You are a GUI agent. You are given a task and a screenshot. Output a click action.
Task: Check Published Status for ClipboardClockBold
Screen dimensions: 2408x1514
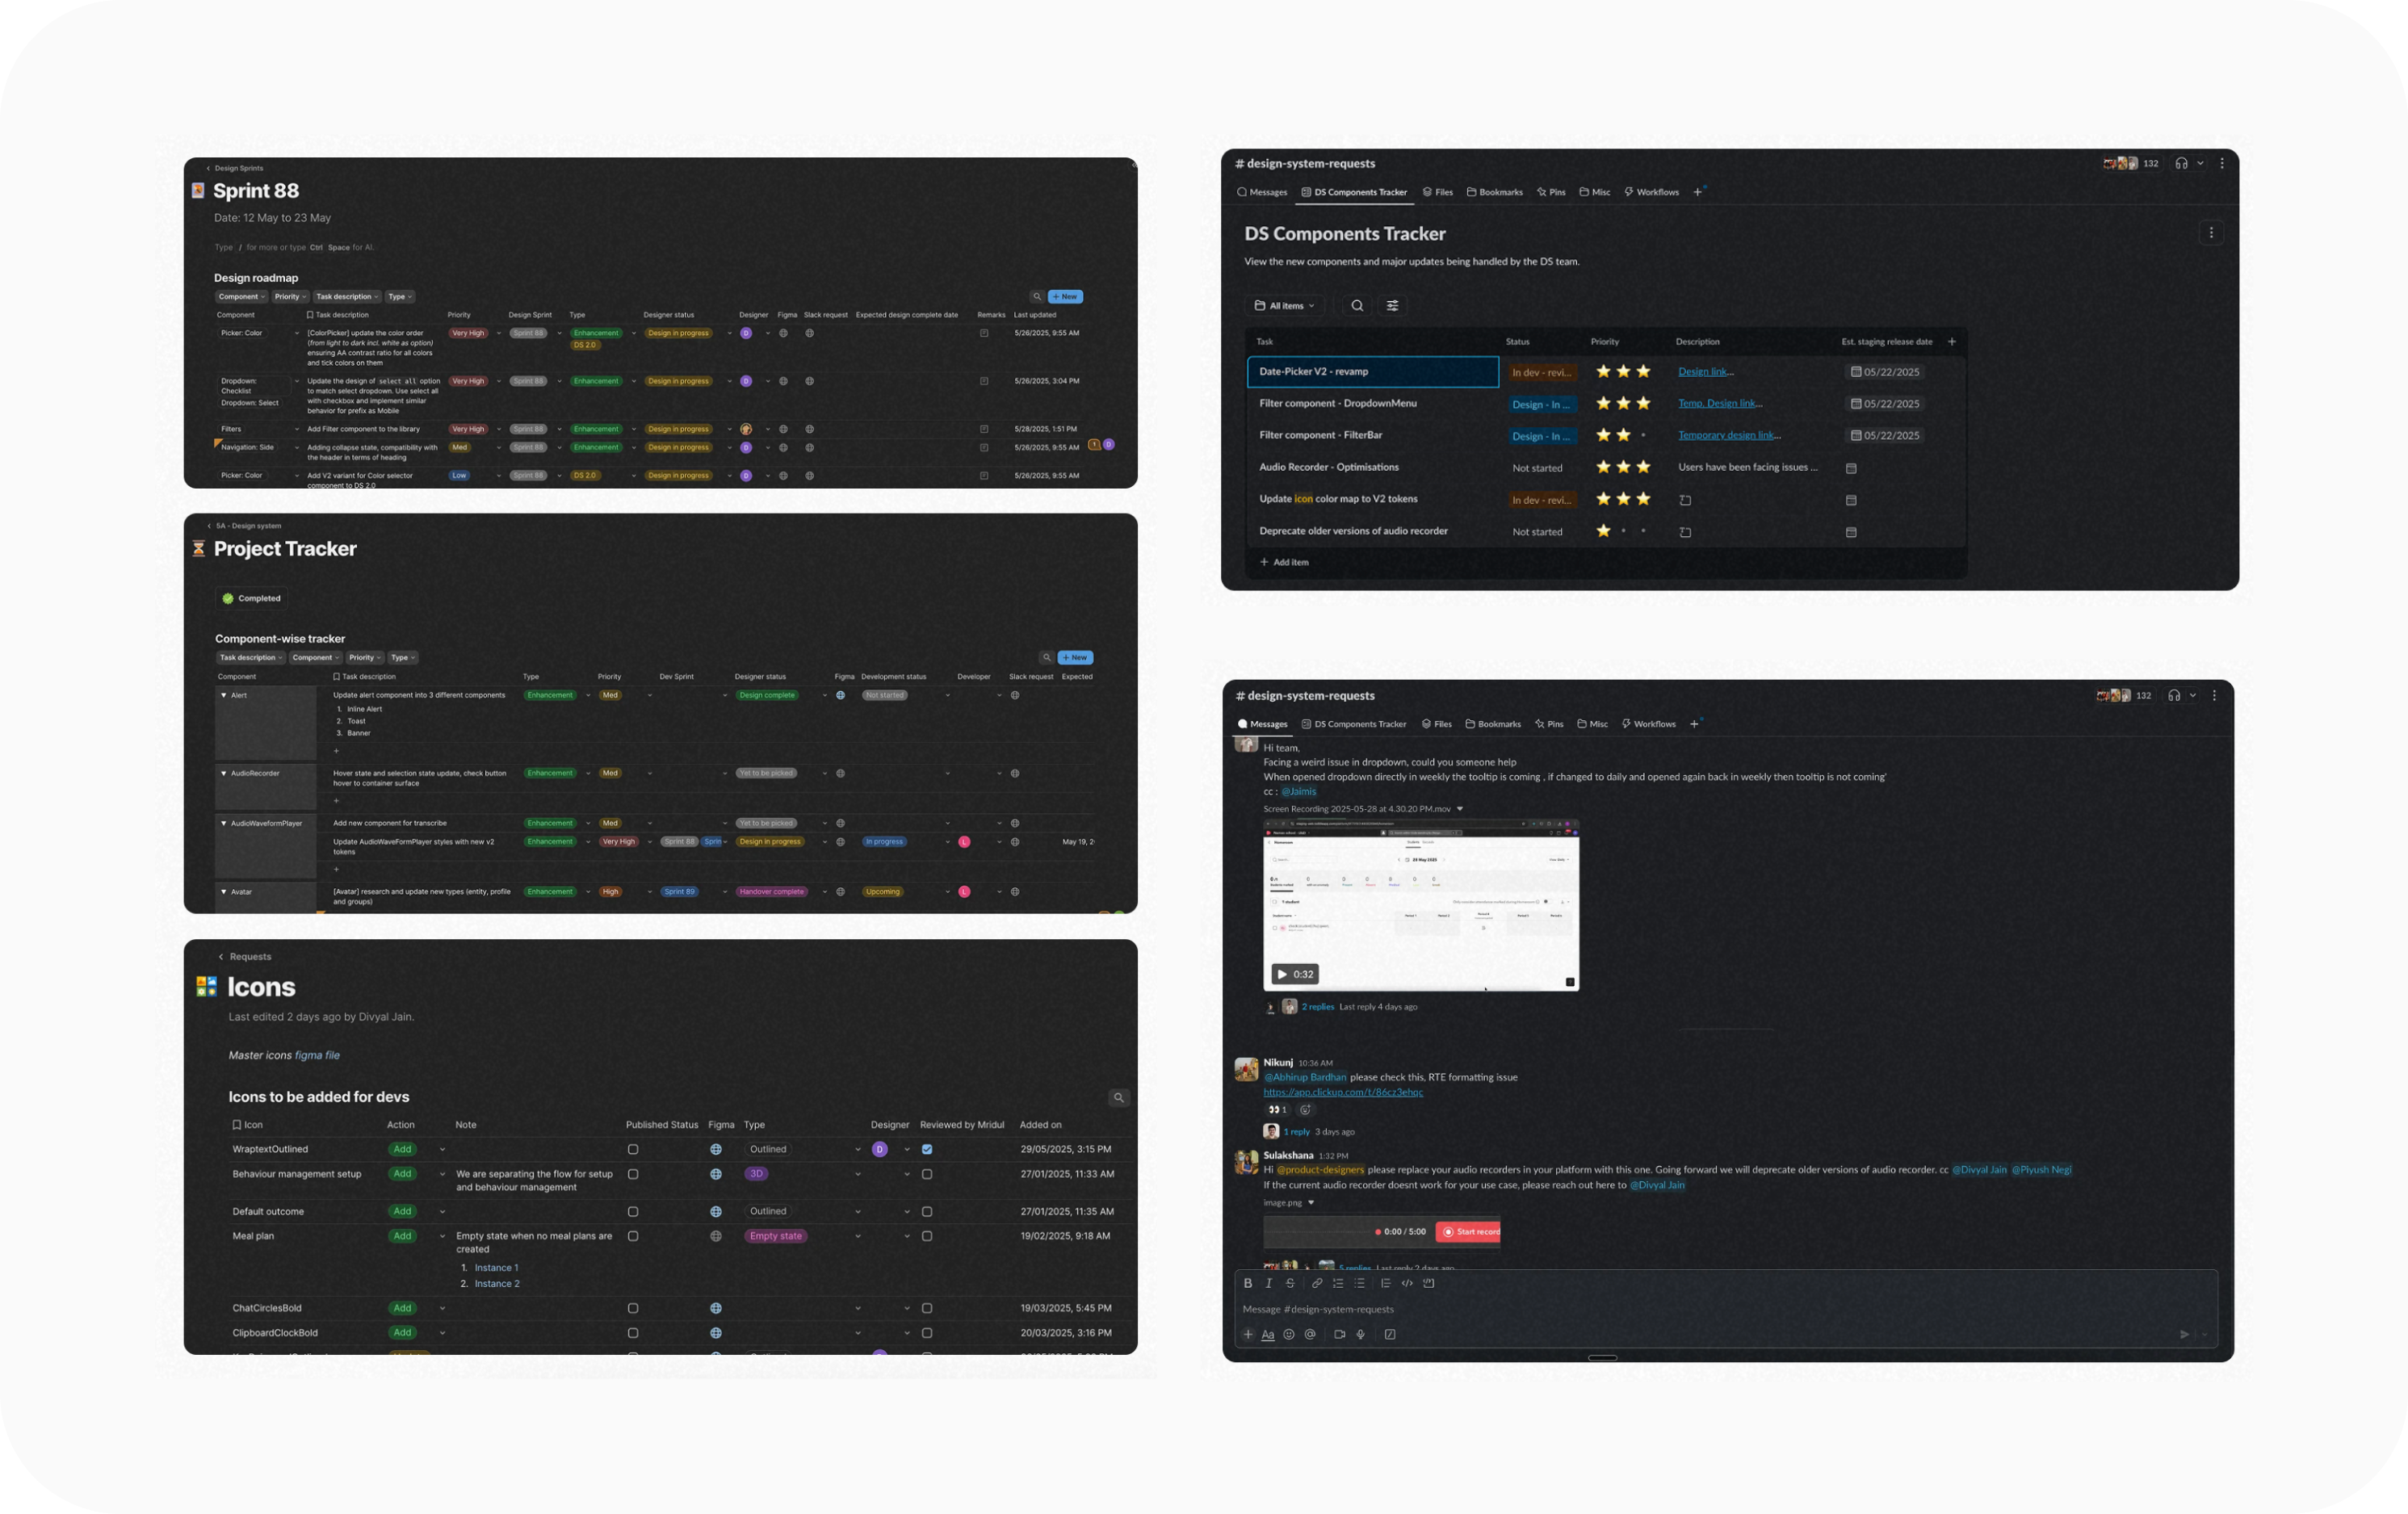coord(633,1333)
